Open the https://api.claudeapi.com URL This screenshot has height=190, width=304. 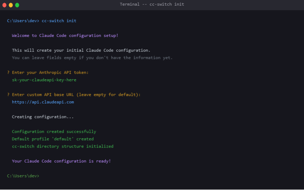[43, 102]
